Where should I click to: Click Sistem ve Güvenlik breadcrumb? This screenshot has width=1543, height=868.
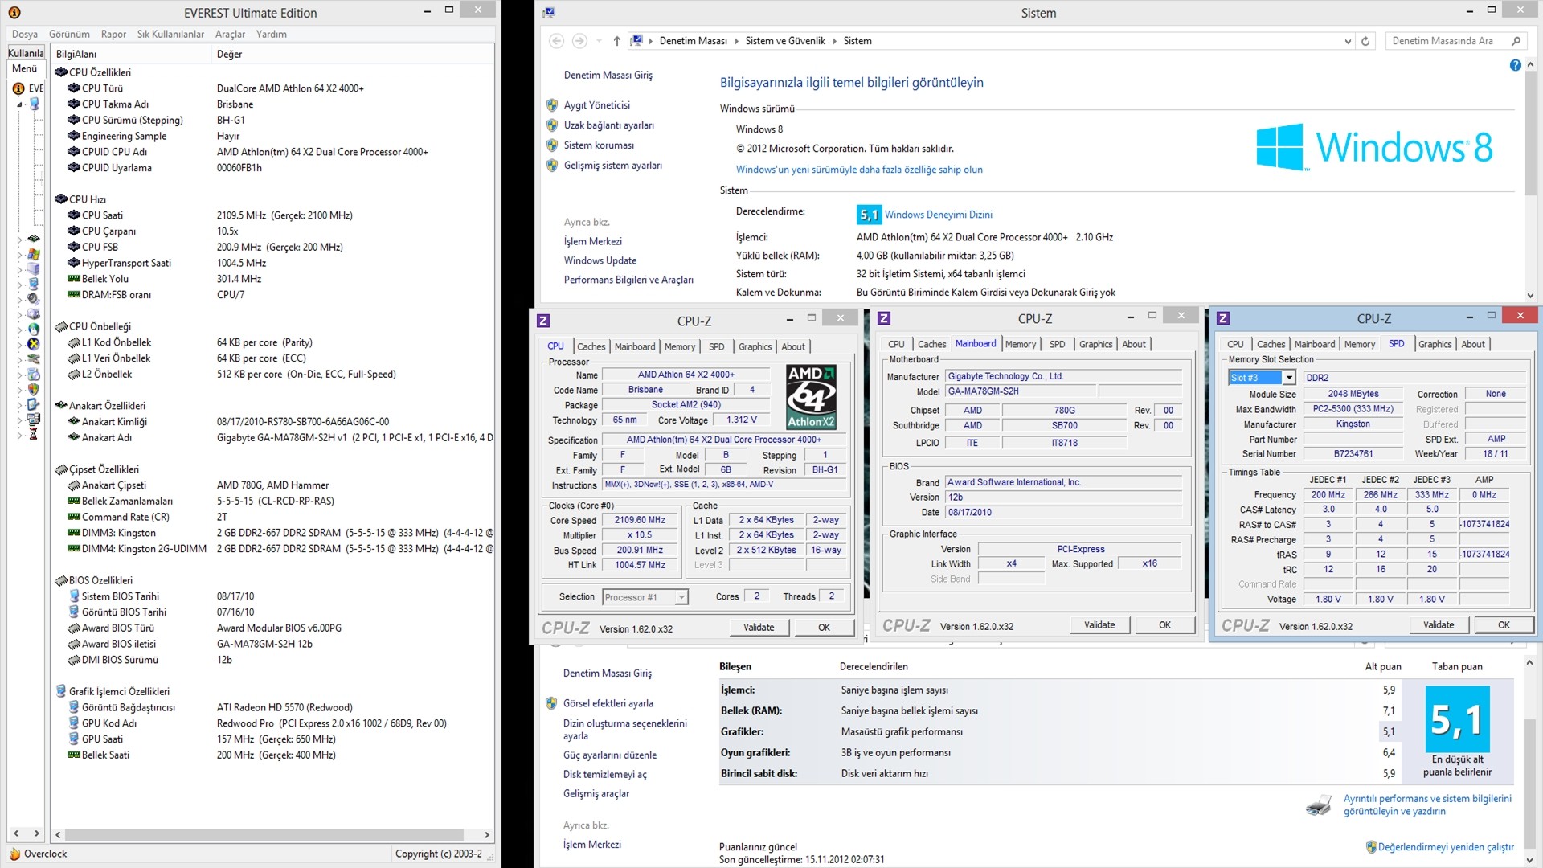785,41
